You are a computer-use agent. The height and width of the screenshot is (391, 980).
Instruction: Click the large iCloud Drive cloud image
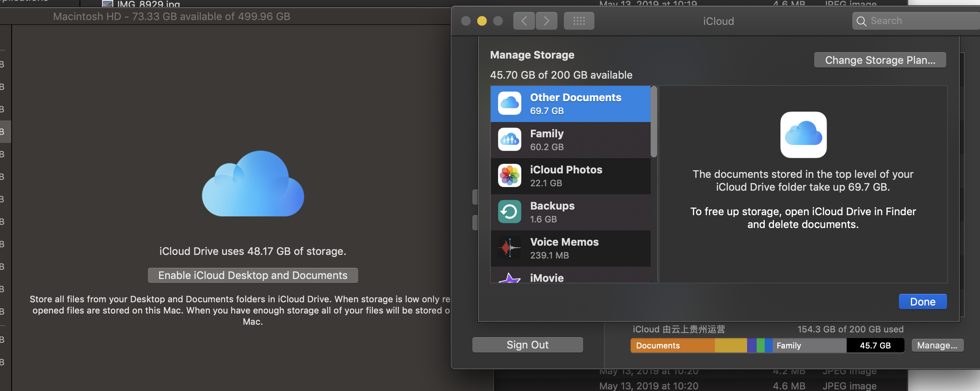coord(253,184)
